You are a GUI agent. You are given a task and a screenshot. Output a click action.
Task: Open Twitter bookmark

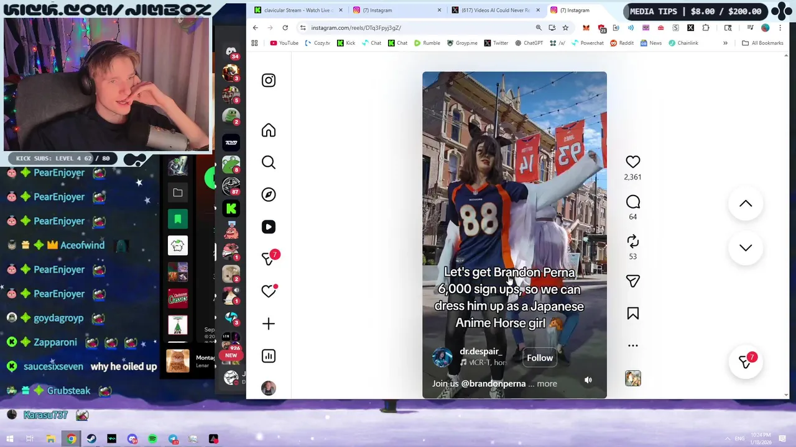pos(496,43)
